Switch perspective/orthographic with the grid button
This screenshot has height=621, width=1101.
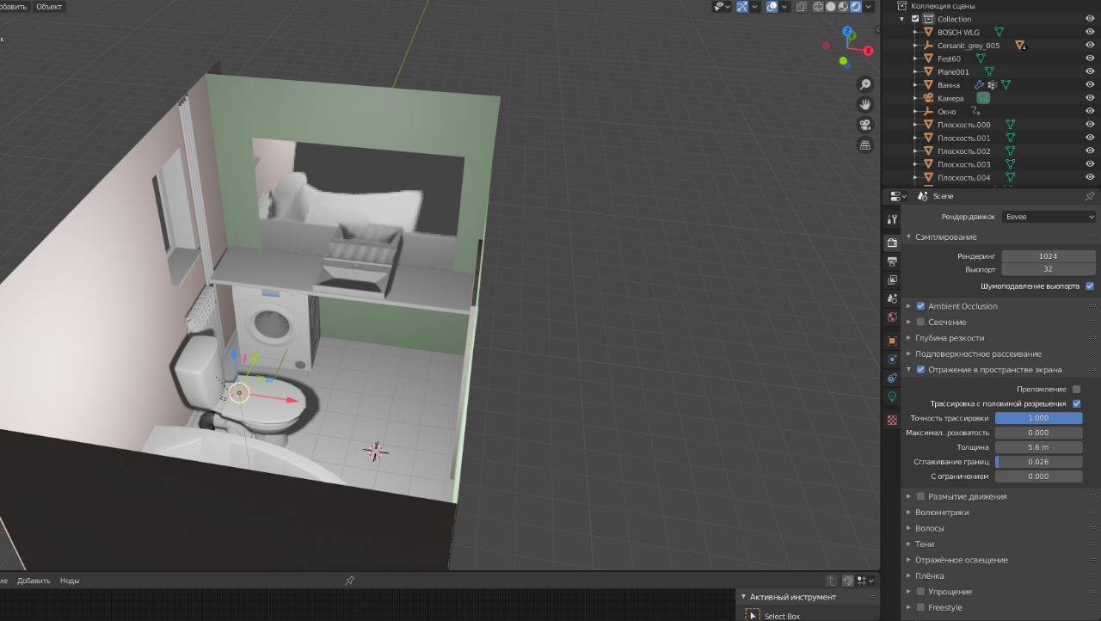[x=865, y=144]
